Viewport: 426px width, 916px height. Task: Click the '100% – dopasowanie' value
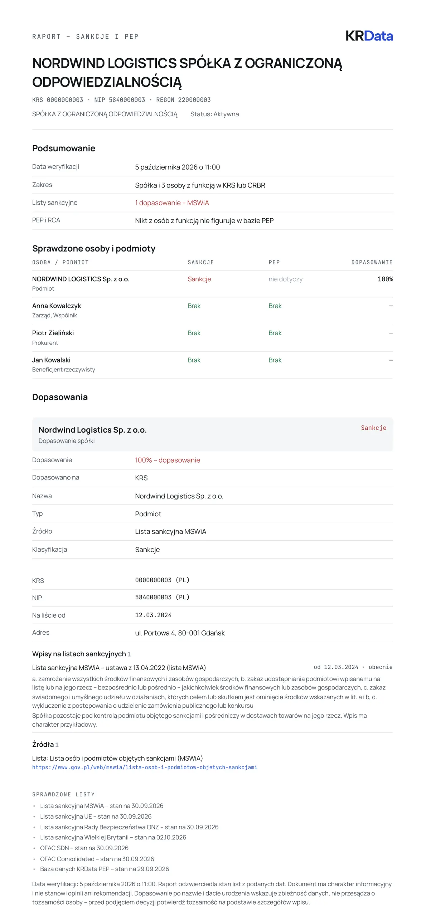(x=168, y=460)
